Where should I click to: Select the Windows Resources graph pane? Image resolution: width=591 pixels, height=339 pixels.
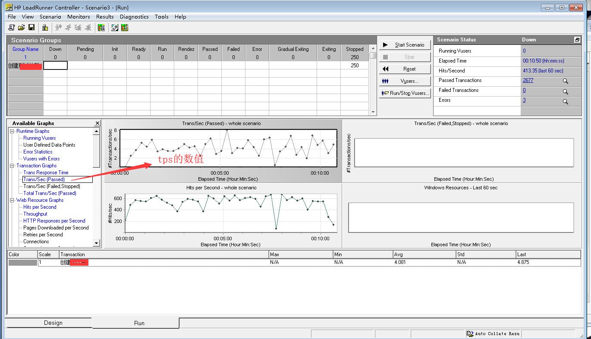tap(461, 216)
